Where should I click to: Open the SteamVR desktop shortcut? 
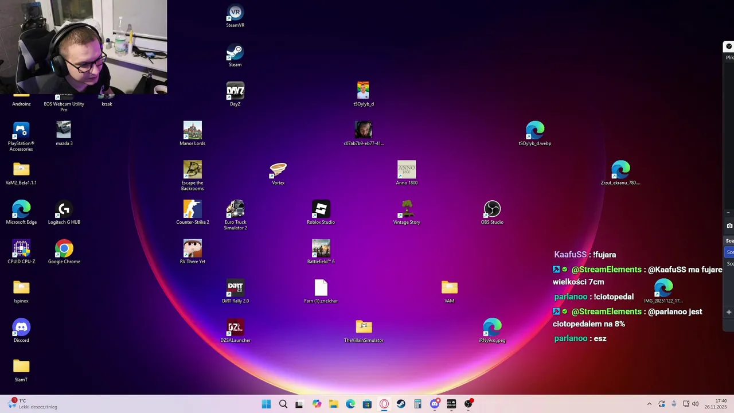[235, 17]
